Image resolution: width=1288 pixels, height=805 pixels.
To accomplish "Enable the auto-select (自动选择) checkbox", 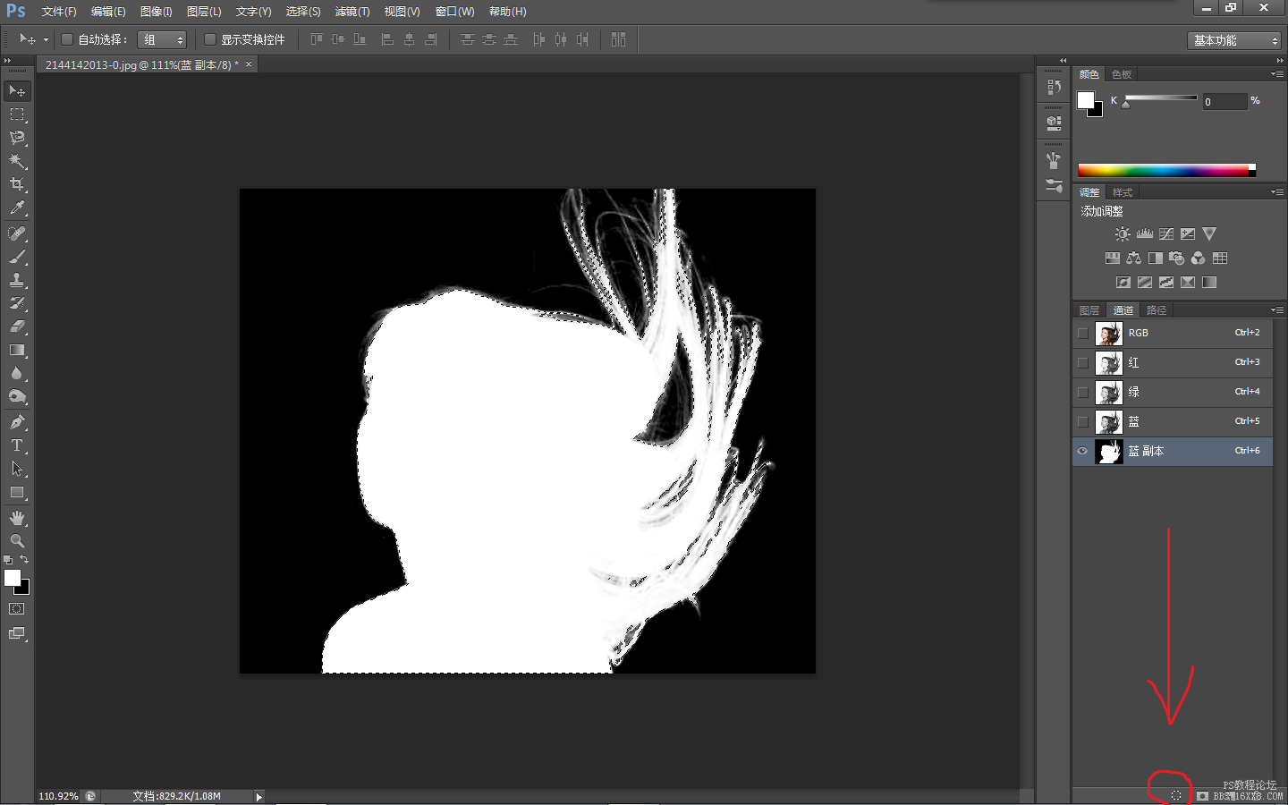I will [67, 39].
